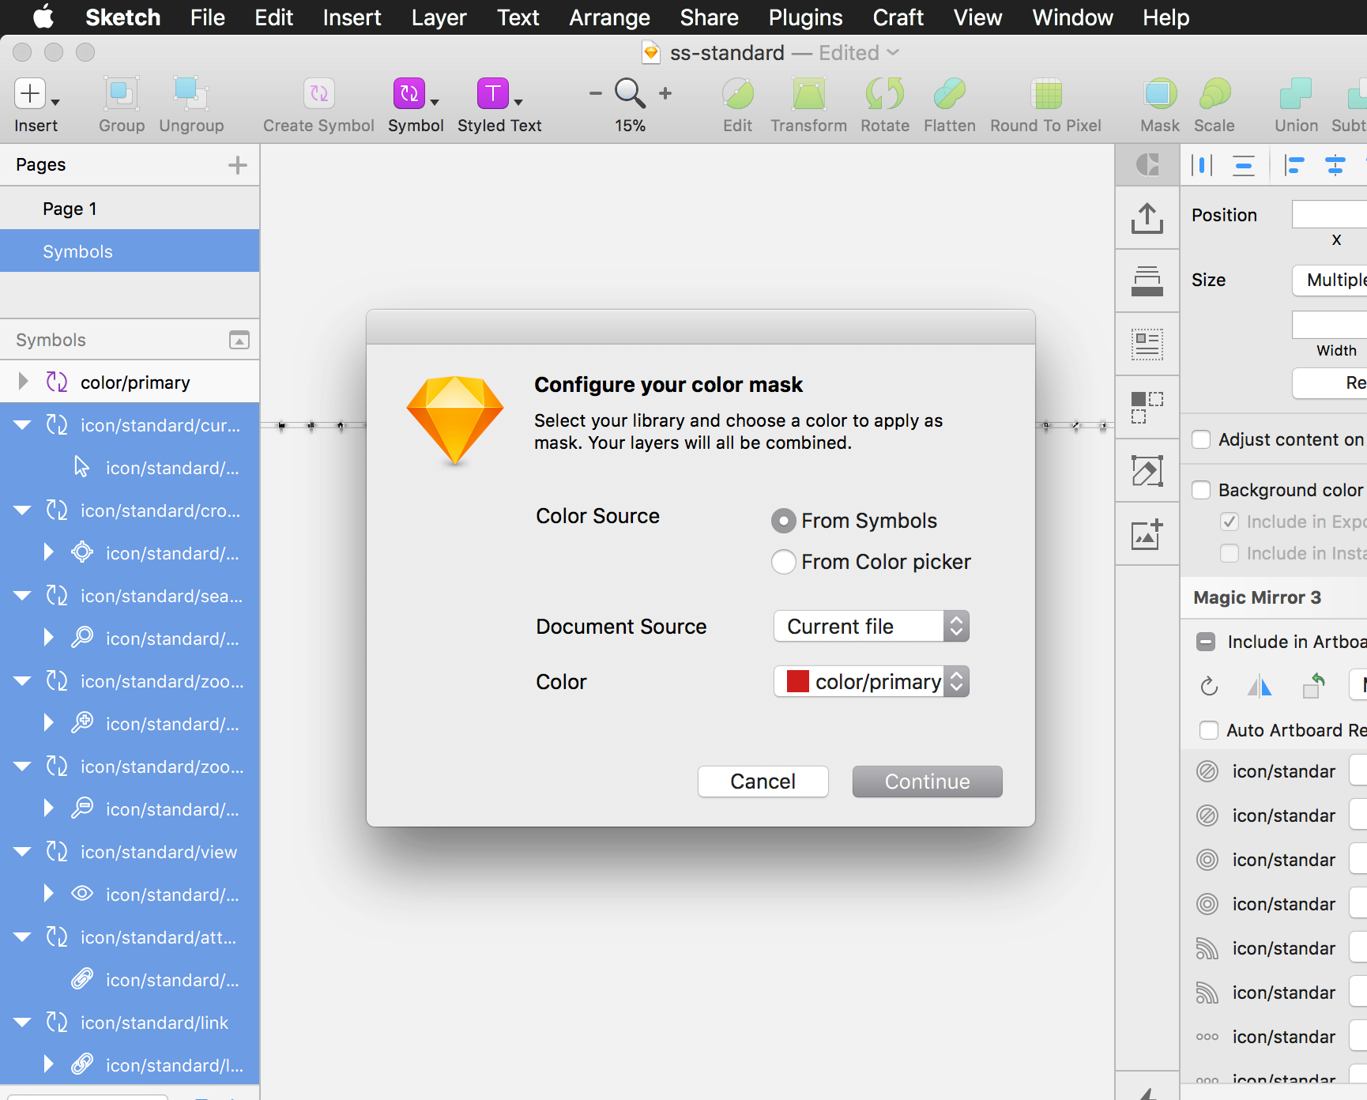Add a new page with the plus button
1367x1100 pixels.
[x=237, y=164]
